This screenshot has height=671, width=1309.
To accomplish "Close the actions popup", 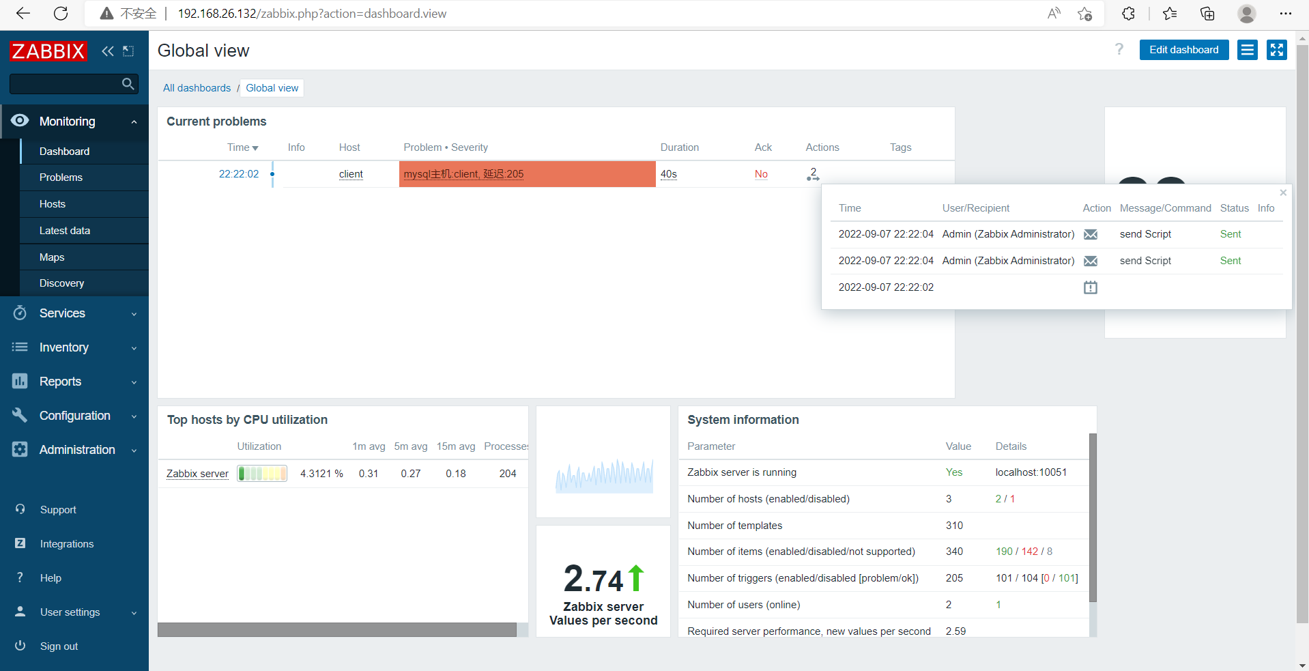I will 1283,192.
